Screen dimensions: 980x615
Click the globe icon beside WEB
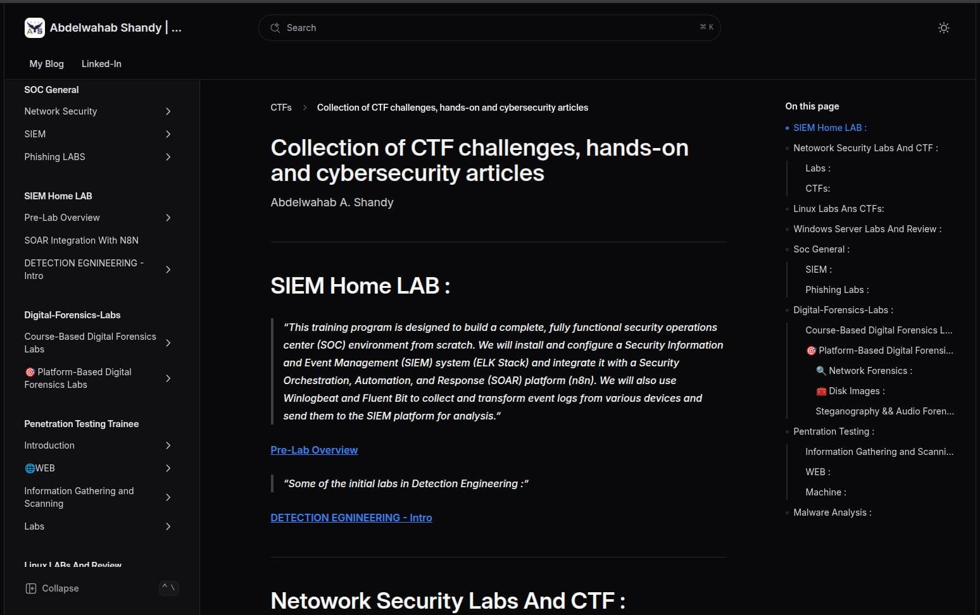30,468
